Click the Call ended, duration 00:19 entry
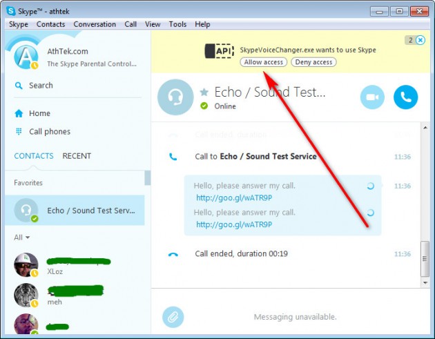 [x=241, y=254]
